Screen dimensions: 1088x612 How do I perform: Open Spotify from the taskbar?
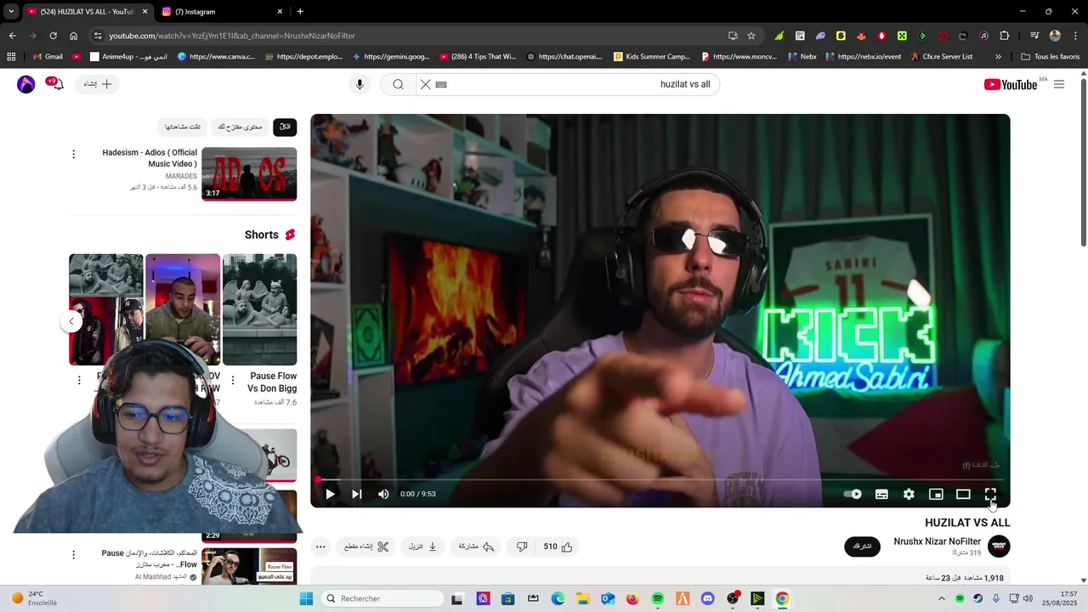[657, 598]
